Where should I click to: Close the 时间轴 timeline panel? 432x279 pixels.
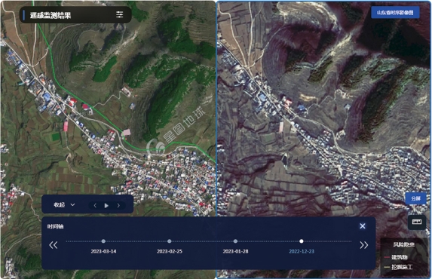click(363, 226)
